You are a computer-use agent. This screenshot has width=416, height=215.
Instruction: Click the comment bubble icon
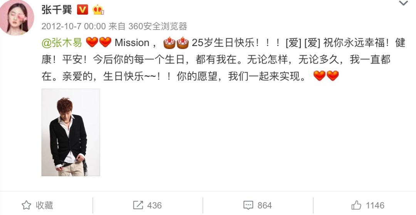248,205
